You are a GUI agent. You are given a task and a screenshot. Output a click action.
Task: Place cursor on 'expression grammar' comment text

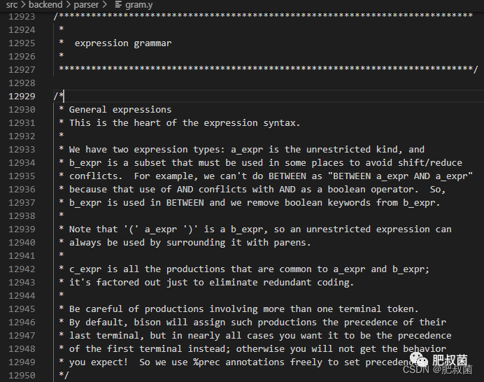click(123, 43)
